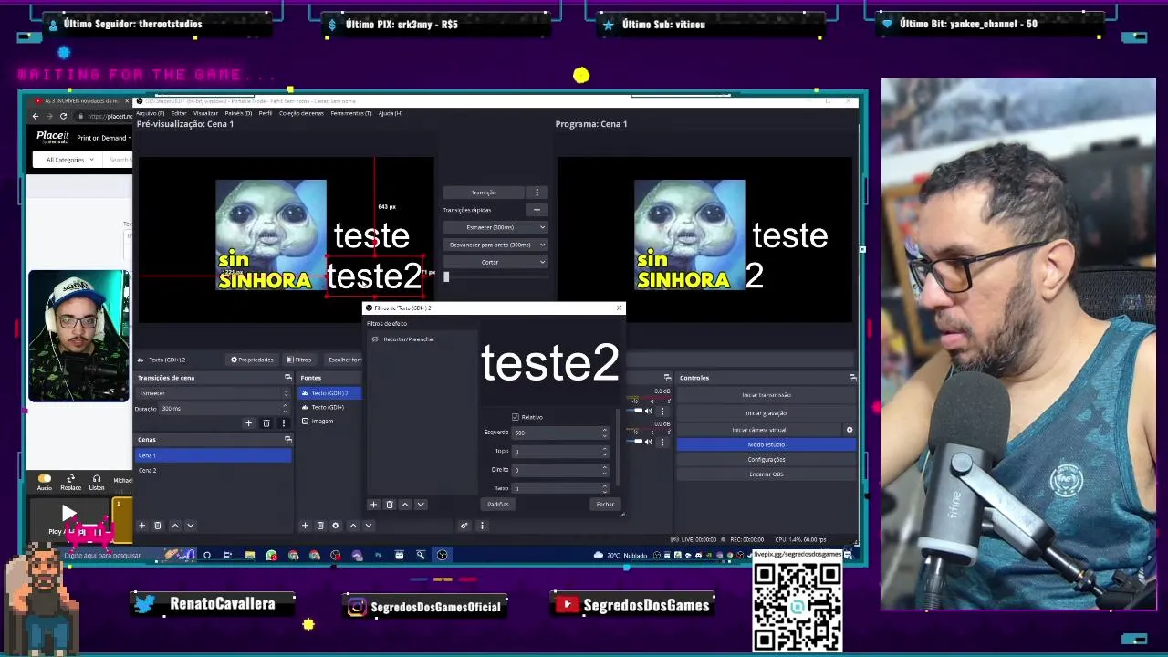Viewport: 1168px width, 657px height.
Task: Expand the scene transition Esmaecer combo box
Action: pos(214,393)
